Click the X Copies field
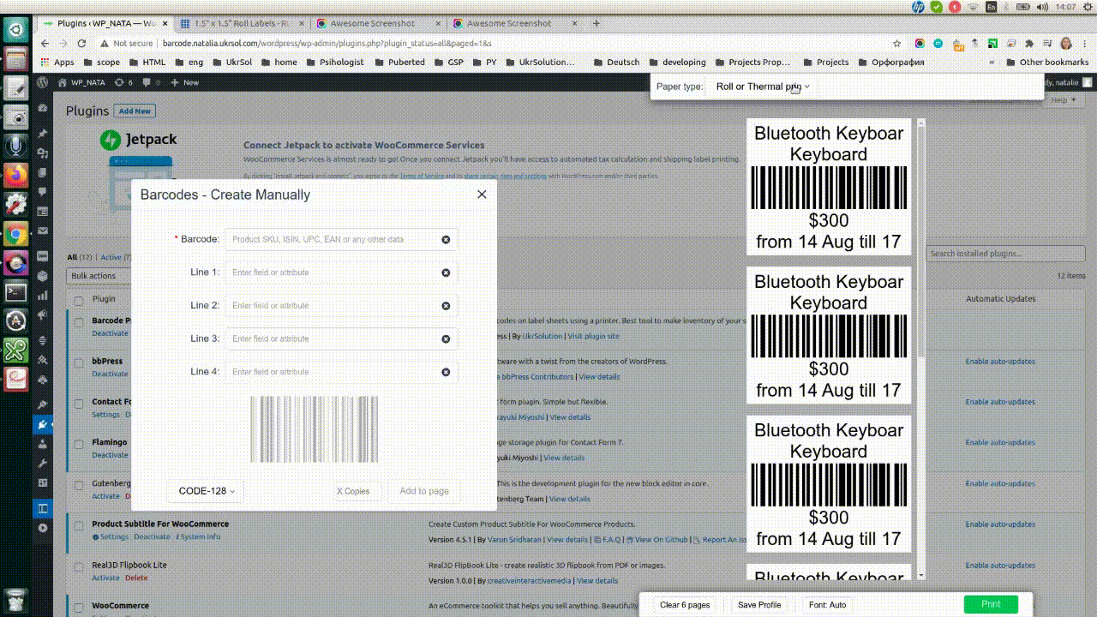This screenshot has height=617, width=1097. coord(356,491)
